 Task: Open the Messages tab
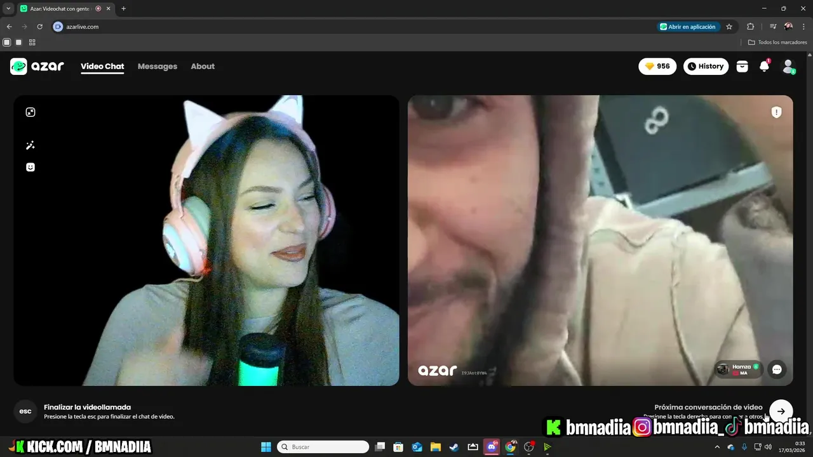[x=158, y=66]
